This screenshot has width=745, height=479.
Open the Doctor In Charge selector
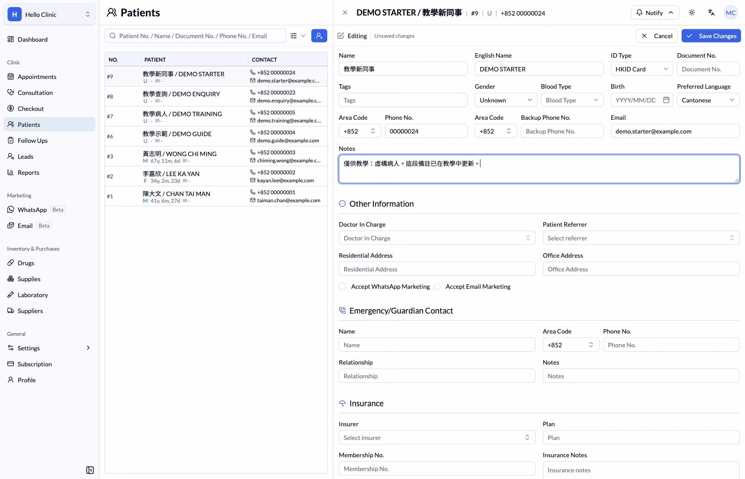[x=437, y=238]
